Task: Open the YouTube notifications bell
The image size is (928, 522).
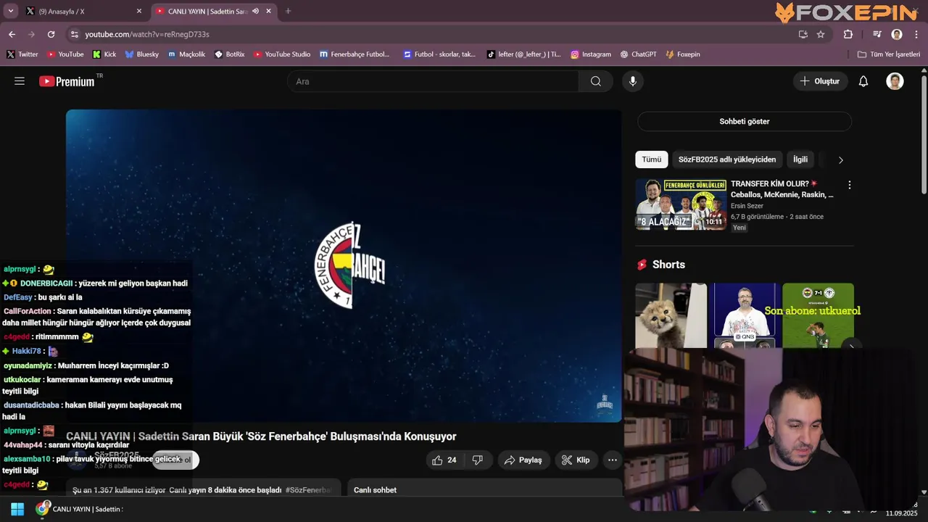Action: pos(863,81)
